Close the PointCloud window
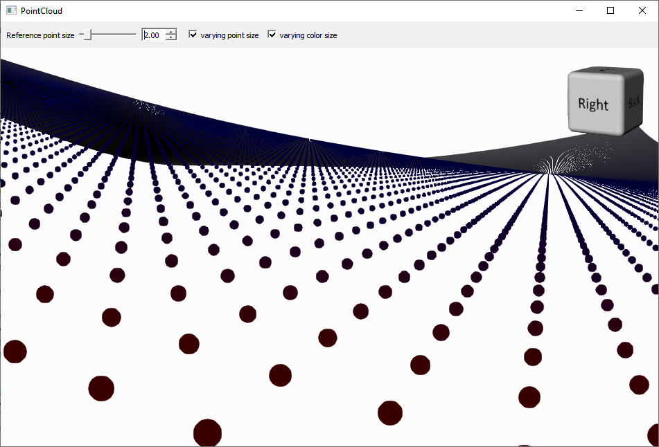Image resolution: width=659 pixels, height=447 pixels. [x=642, y=10]
